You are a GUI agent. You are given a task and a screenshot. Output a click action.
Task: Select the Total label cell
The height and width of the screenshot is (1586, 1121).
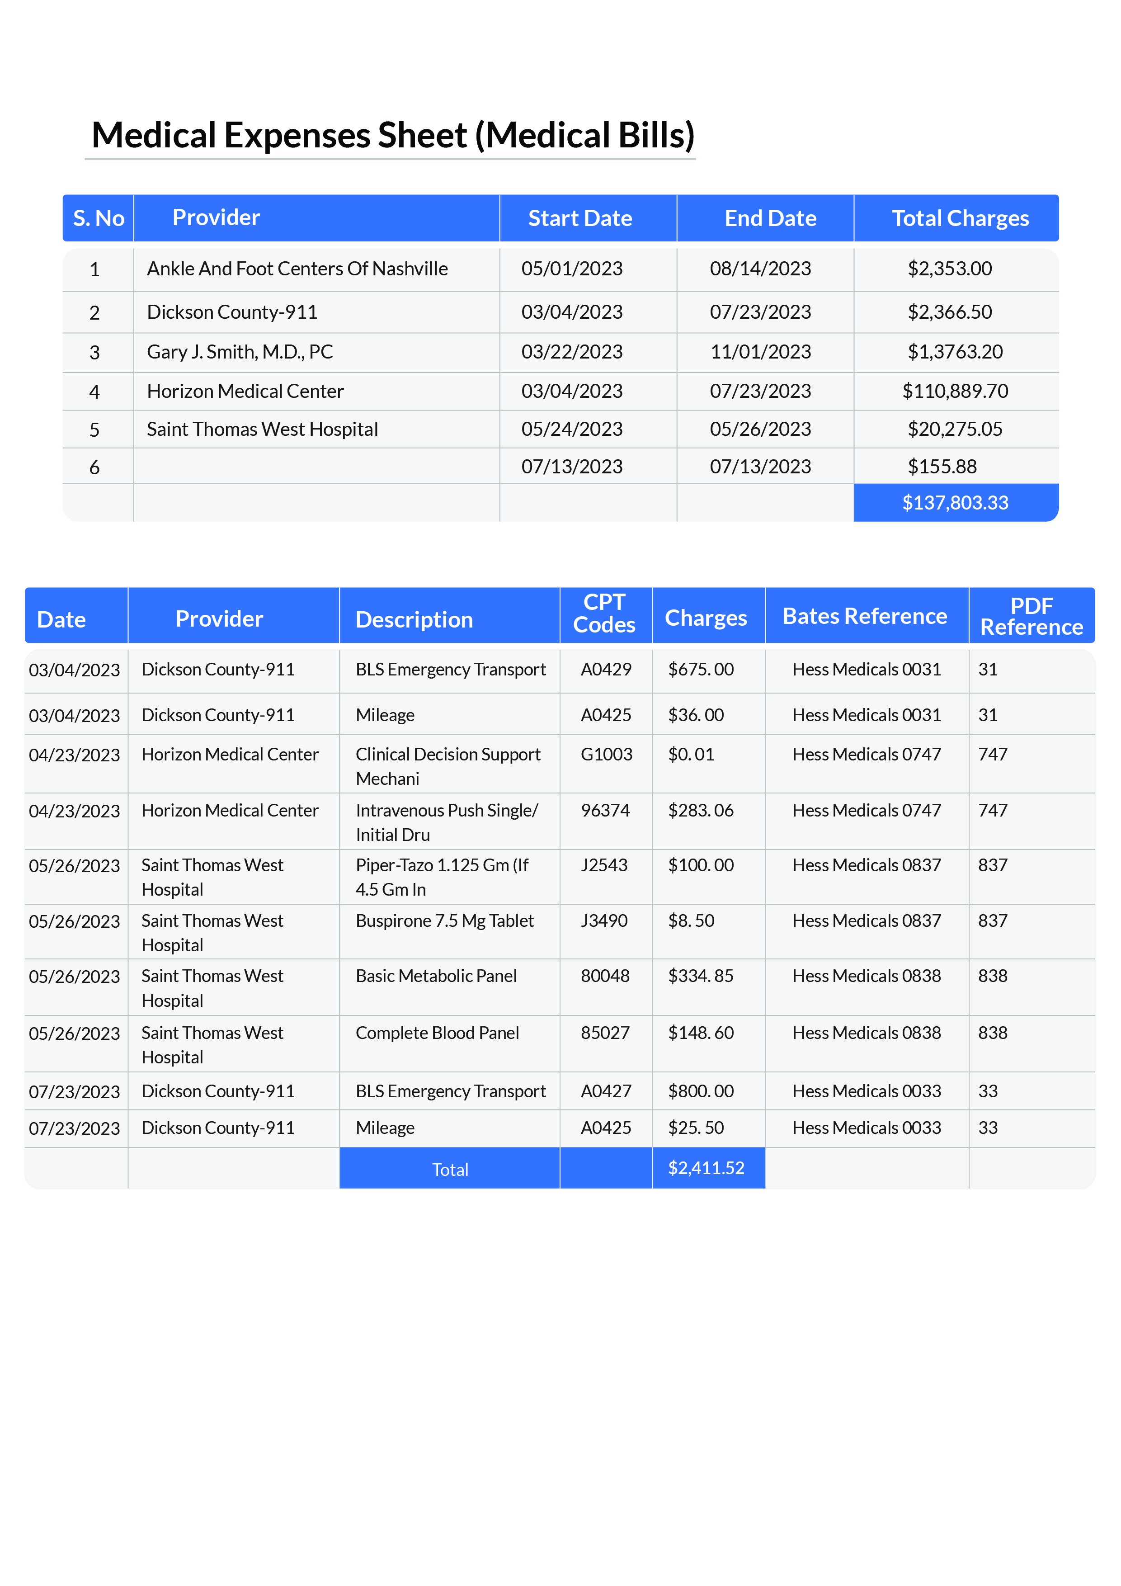pos(450,1169)
